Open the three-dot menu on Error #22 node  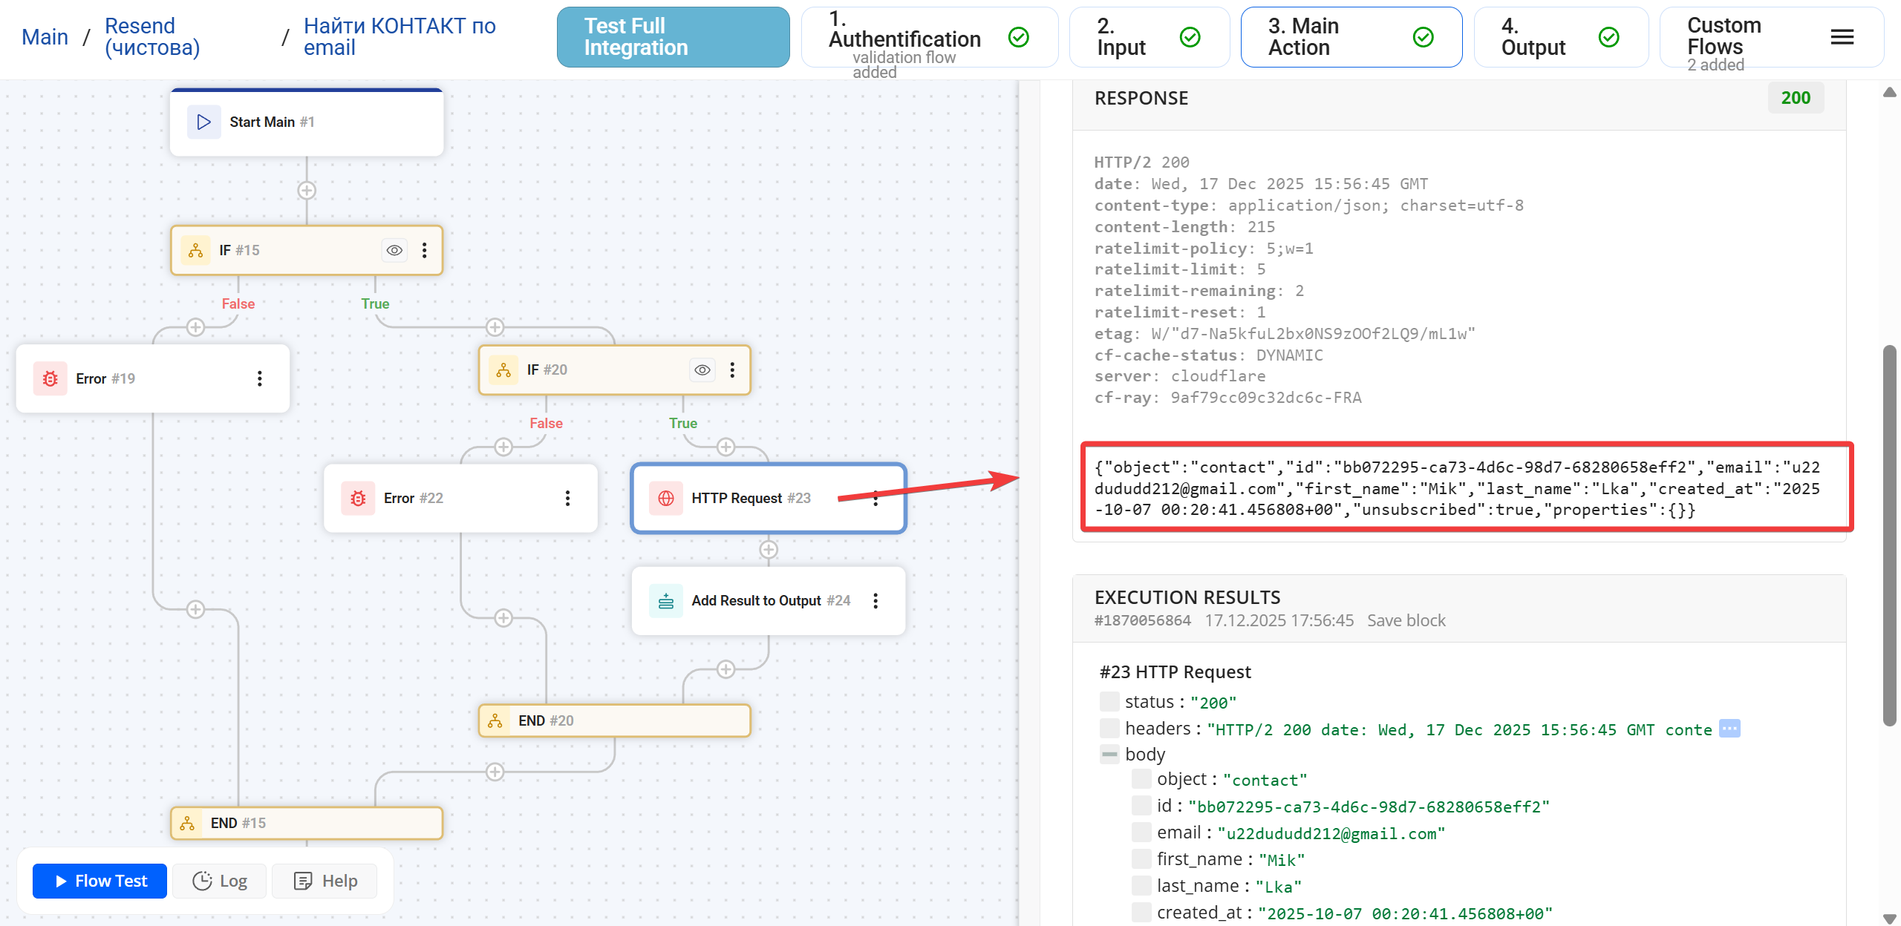[568, 498]
